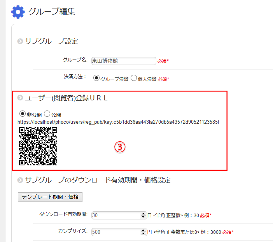Click the gear icon beside グループ編集
Viewport: 273px width, 242px height.
click(x=18, y=12)
